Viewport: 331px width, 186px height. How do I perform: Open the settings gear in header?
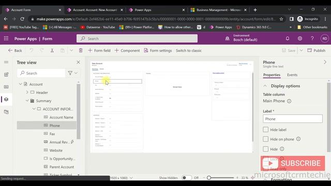(x=300, y=38)
